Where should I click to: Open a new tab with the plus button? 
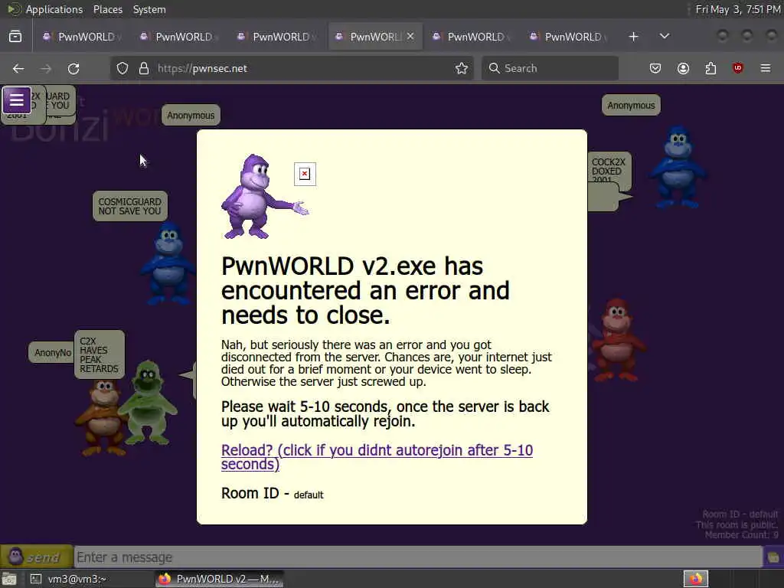633,37
